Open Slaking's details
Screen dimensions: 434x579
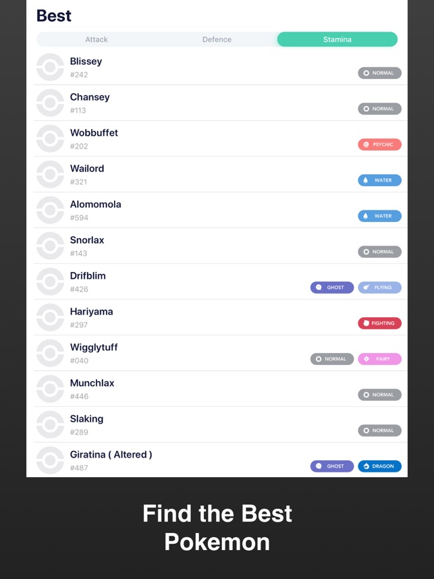pos(221,424)
